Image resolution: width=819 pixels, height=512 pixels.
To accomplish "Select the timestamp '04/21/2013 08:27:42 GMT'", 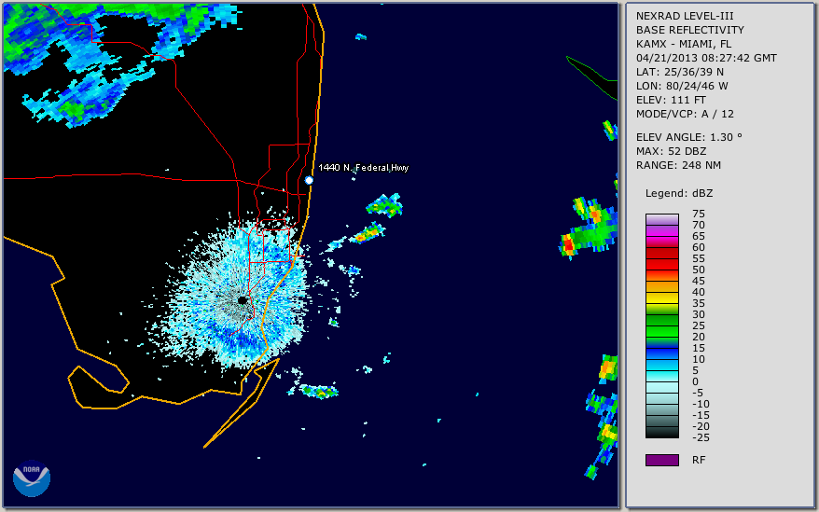I will [706, 58].
